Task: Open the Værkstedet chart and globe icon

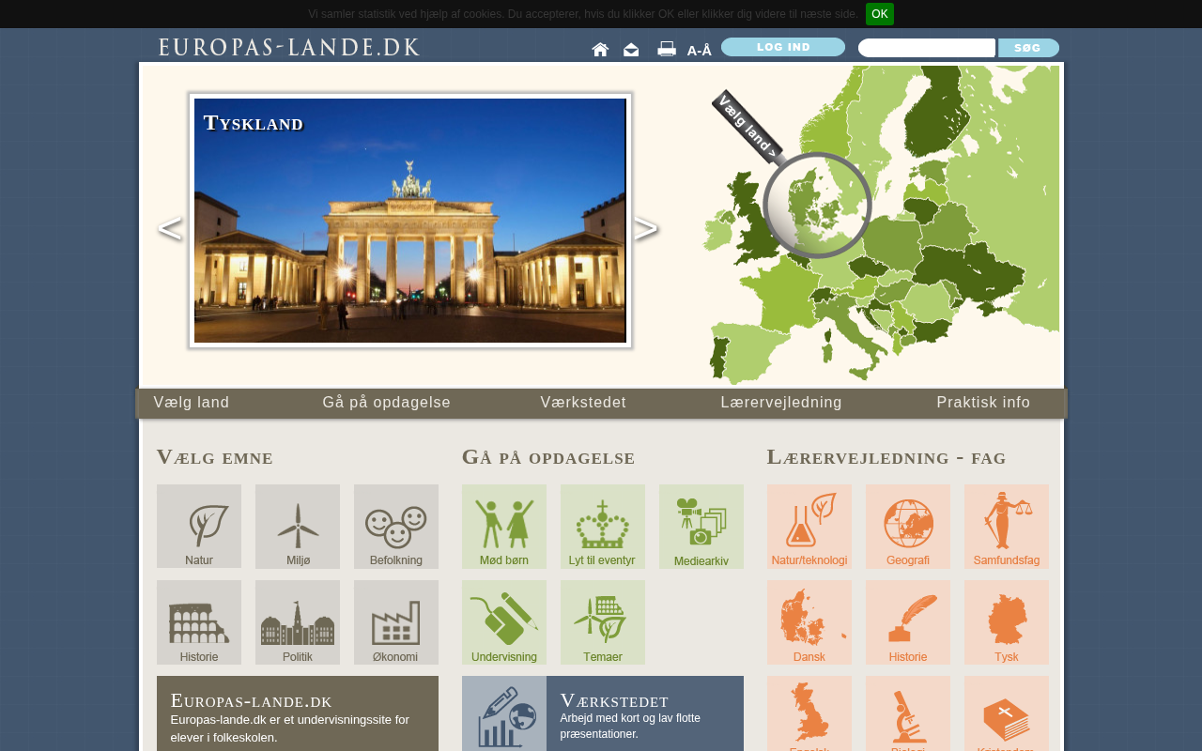Action: [x=504, y=714]
